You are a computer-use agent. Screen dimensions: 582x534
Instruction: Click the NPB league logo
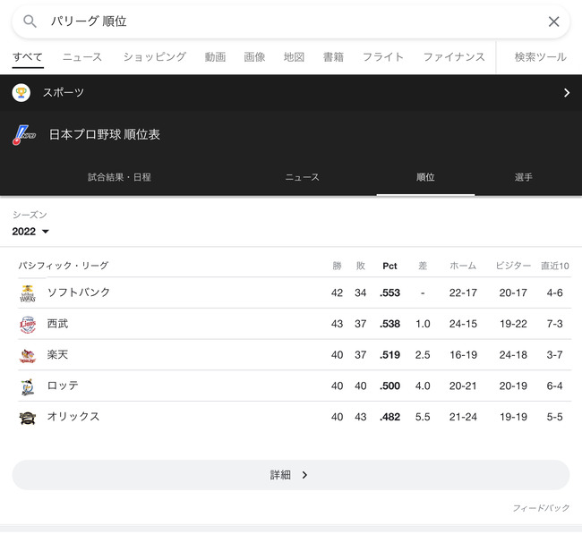[24, 135]
